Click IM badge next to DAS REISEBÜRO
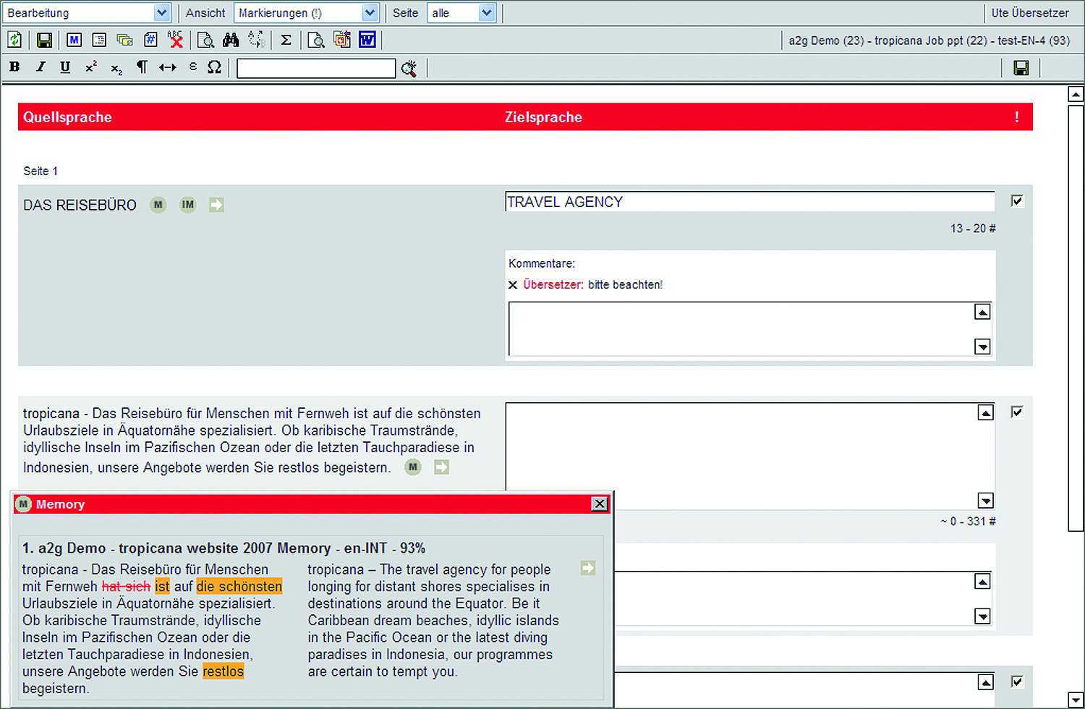Viewport: 1085px width, 709px height. tap(187, 205)
